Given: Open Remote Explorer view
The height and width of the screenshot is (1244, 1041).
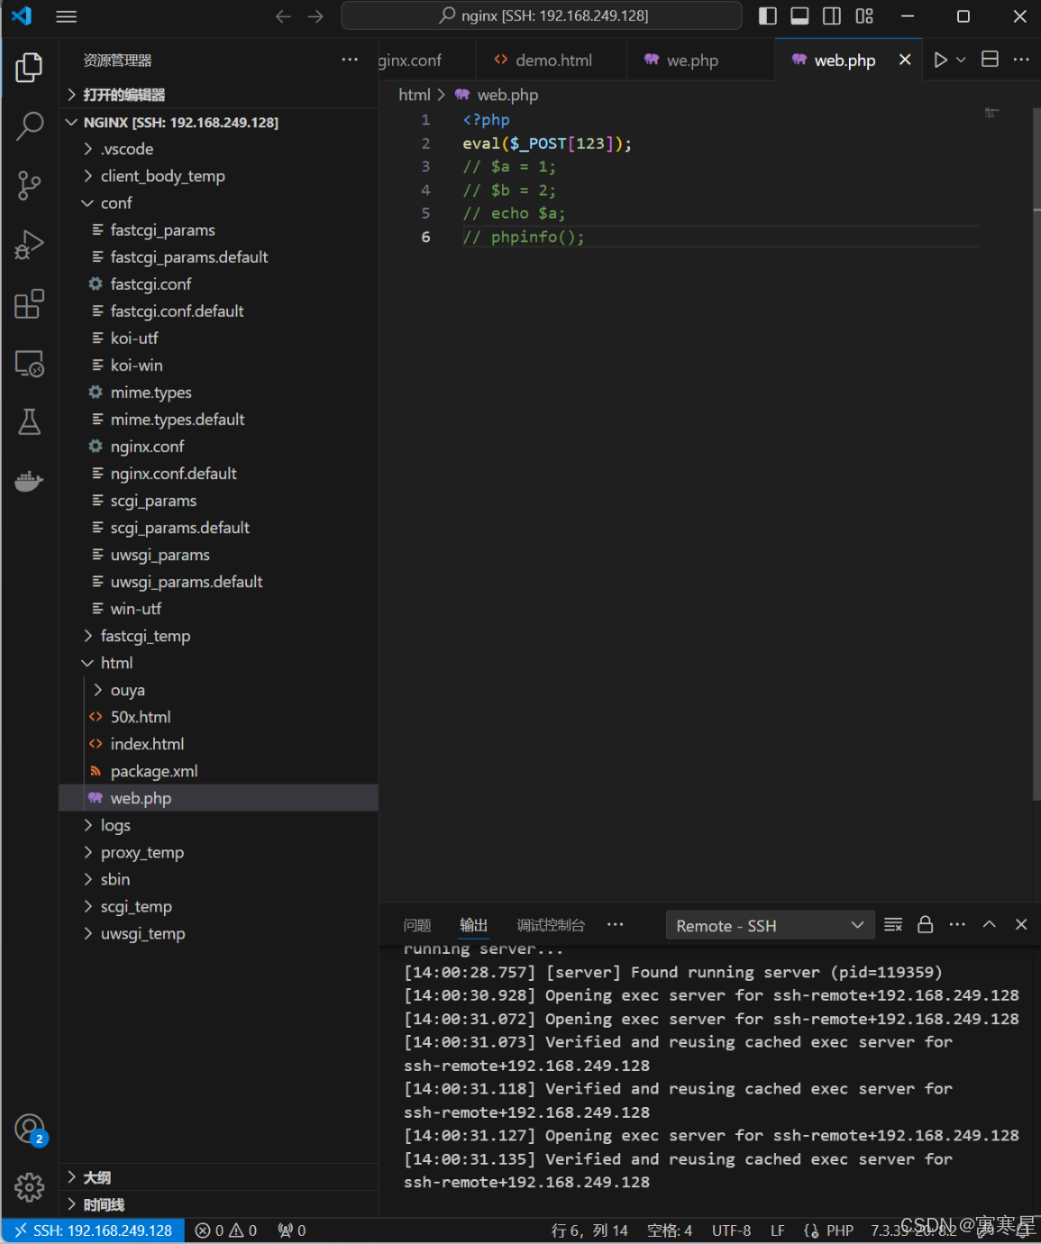Looking at the screenshot, I should click(29, 363).
